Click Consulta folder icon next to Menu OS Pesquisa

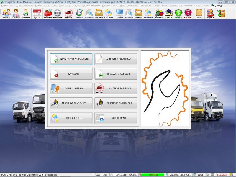point(99,14)
